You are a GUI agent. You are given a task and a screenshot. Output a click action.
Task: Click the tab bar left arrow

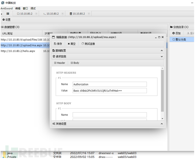click(1, 14)
